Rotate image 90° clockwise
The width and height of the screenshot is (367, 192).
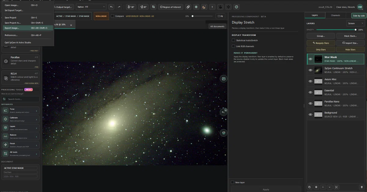(143, 7)
